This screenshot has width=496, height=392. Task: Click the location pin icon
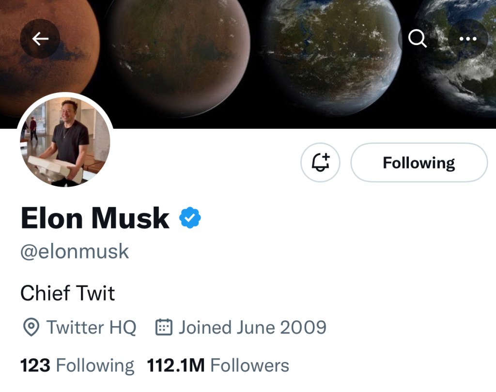tap(31, 328)
